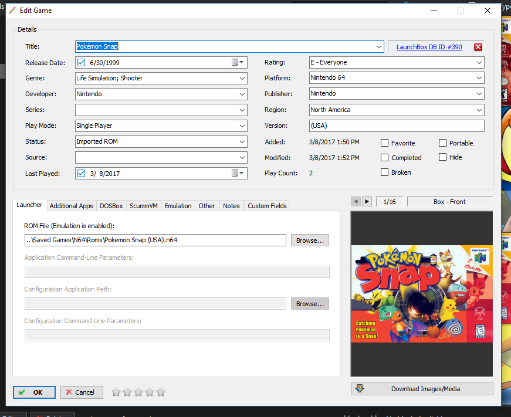Show the next image with right arrow
This screenshot has width=511, height=417.
tap(367, 202)
